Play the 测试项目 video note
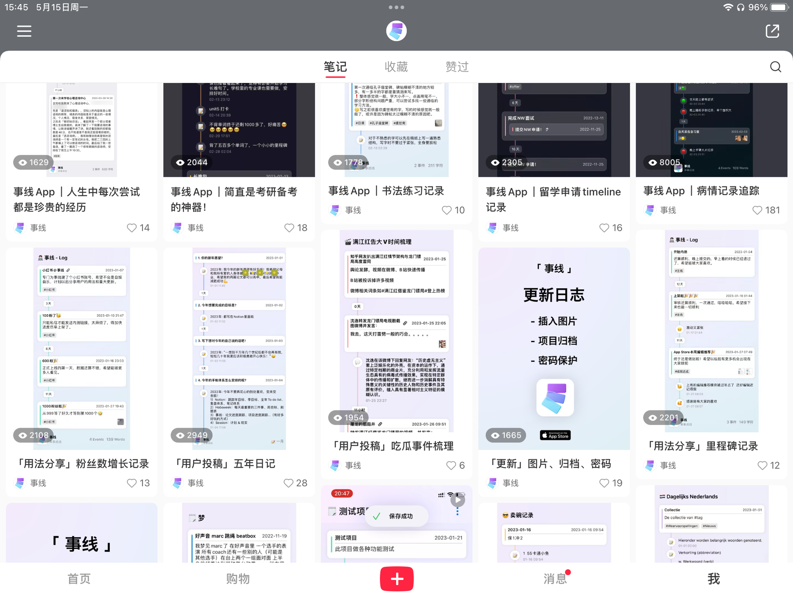This screenshot has width=793, height=595. [x=458, y=499]
